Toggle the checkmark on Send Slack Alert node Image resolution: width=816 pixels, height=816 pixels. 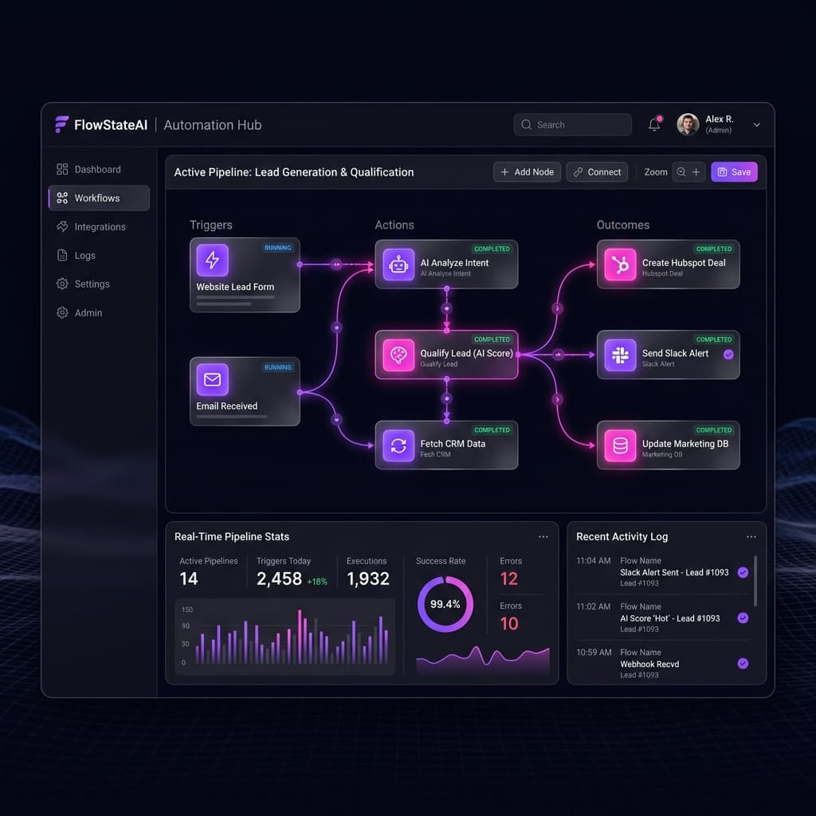728,355
